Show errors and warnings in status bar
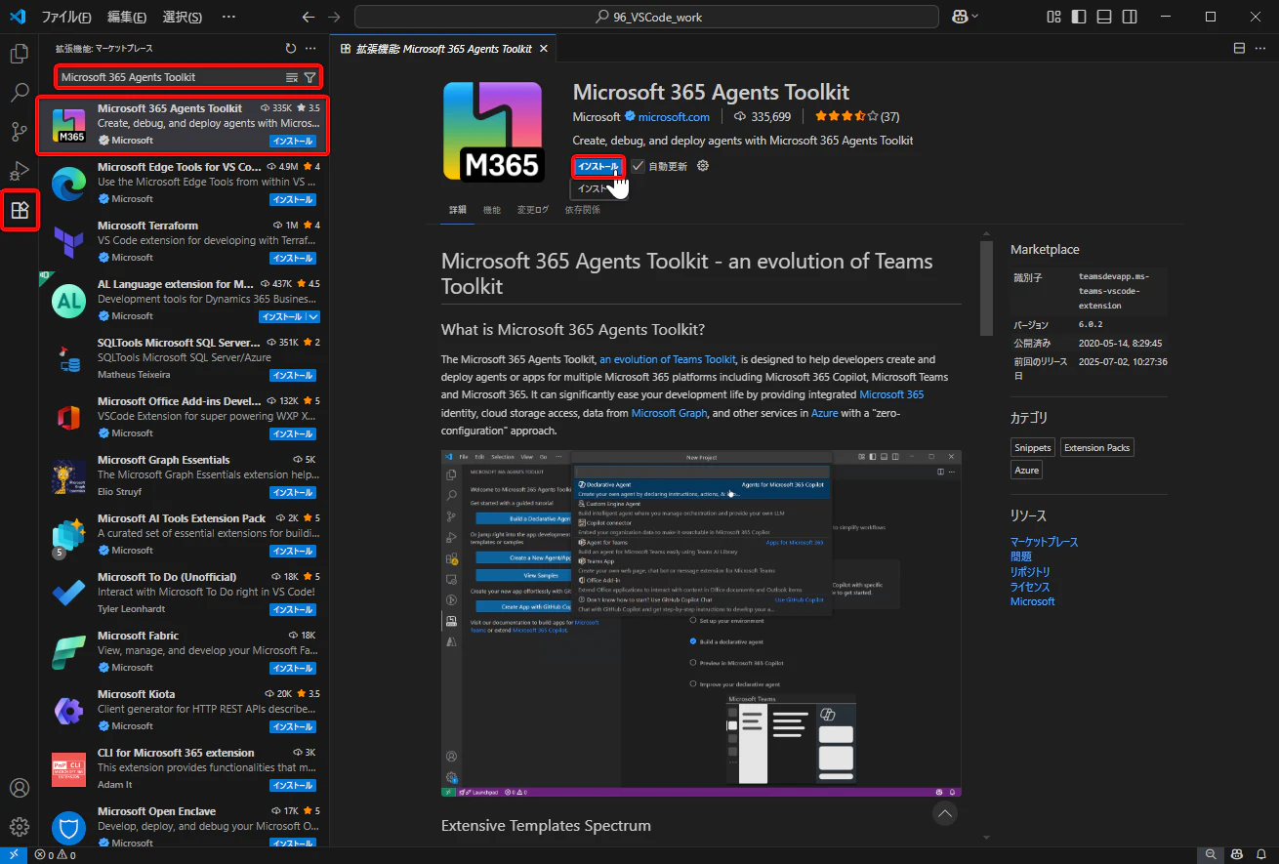 coord(55,855)
